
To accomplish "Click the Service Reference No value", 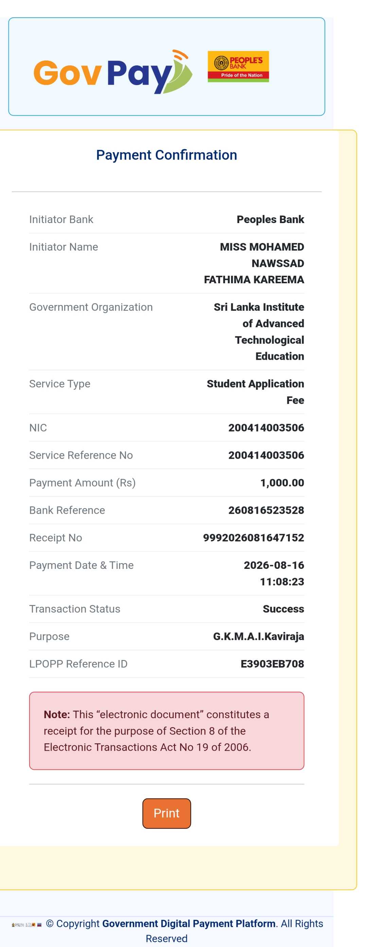I will pos(266,455).
